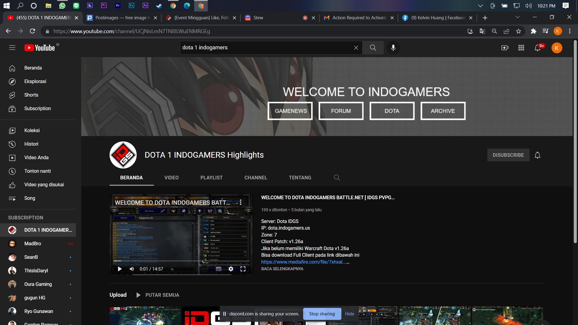
Task: Toggle channel notification bell next to Disubscribe
Action: (x=537, y=155)
